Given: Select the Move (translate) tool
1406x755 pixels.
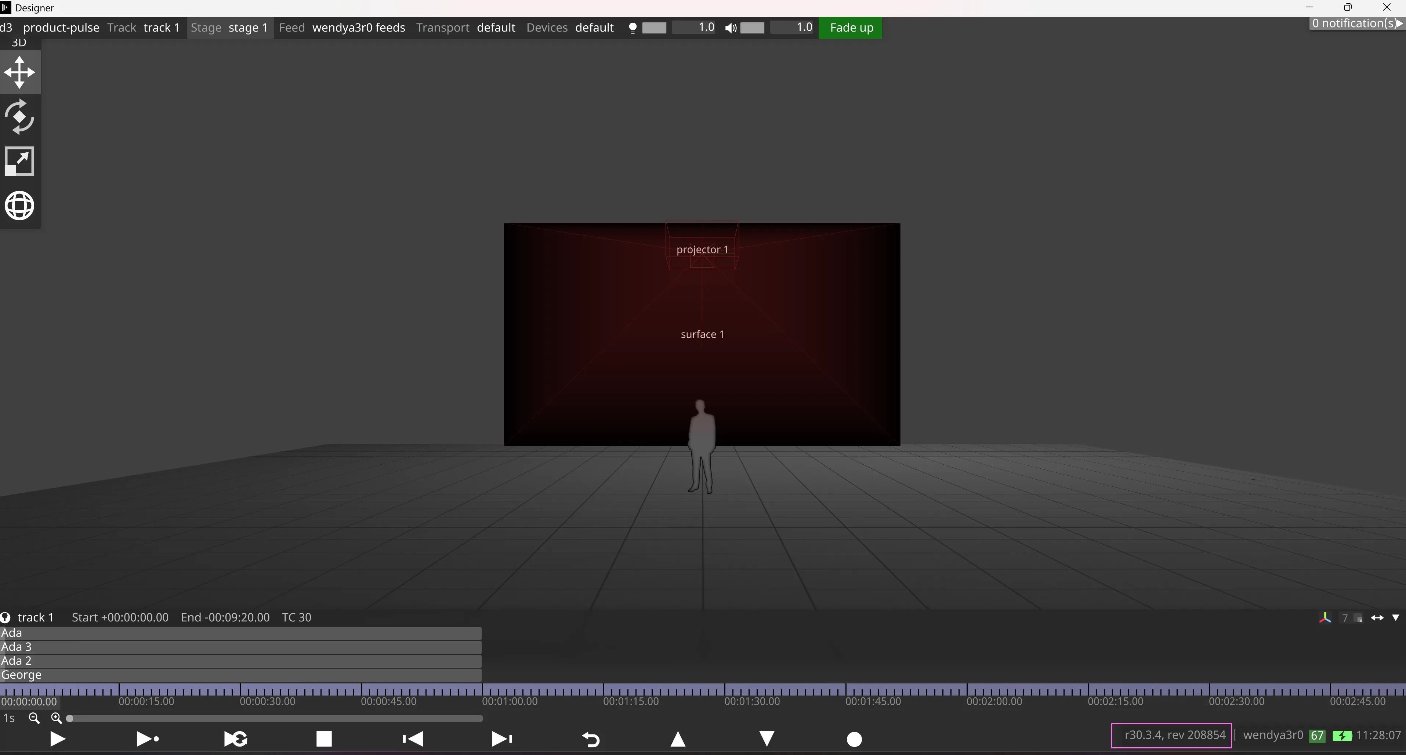Looking at the screenshot, I should click(20, 72).
